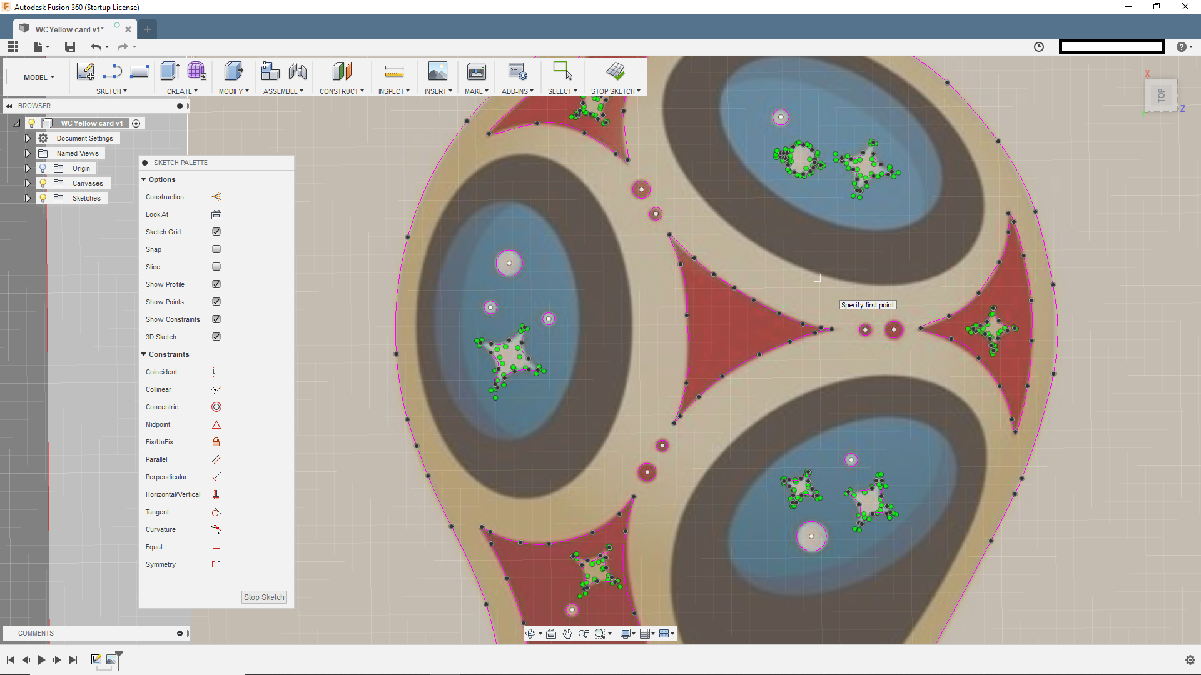The image size is (1201, 675).
Task: Click the Symmetry constraint icon
Action: pos(216,564)
